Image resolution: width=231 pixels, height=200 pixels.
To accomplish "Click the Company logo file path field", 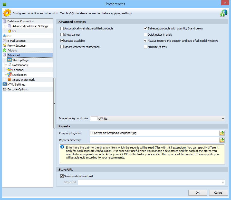I will (155, 133).
